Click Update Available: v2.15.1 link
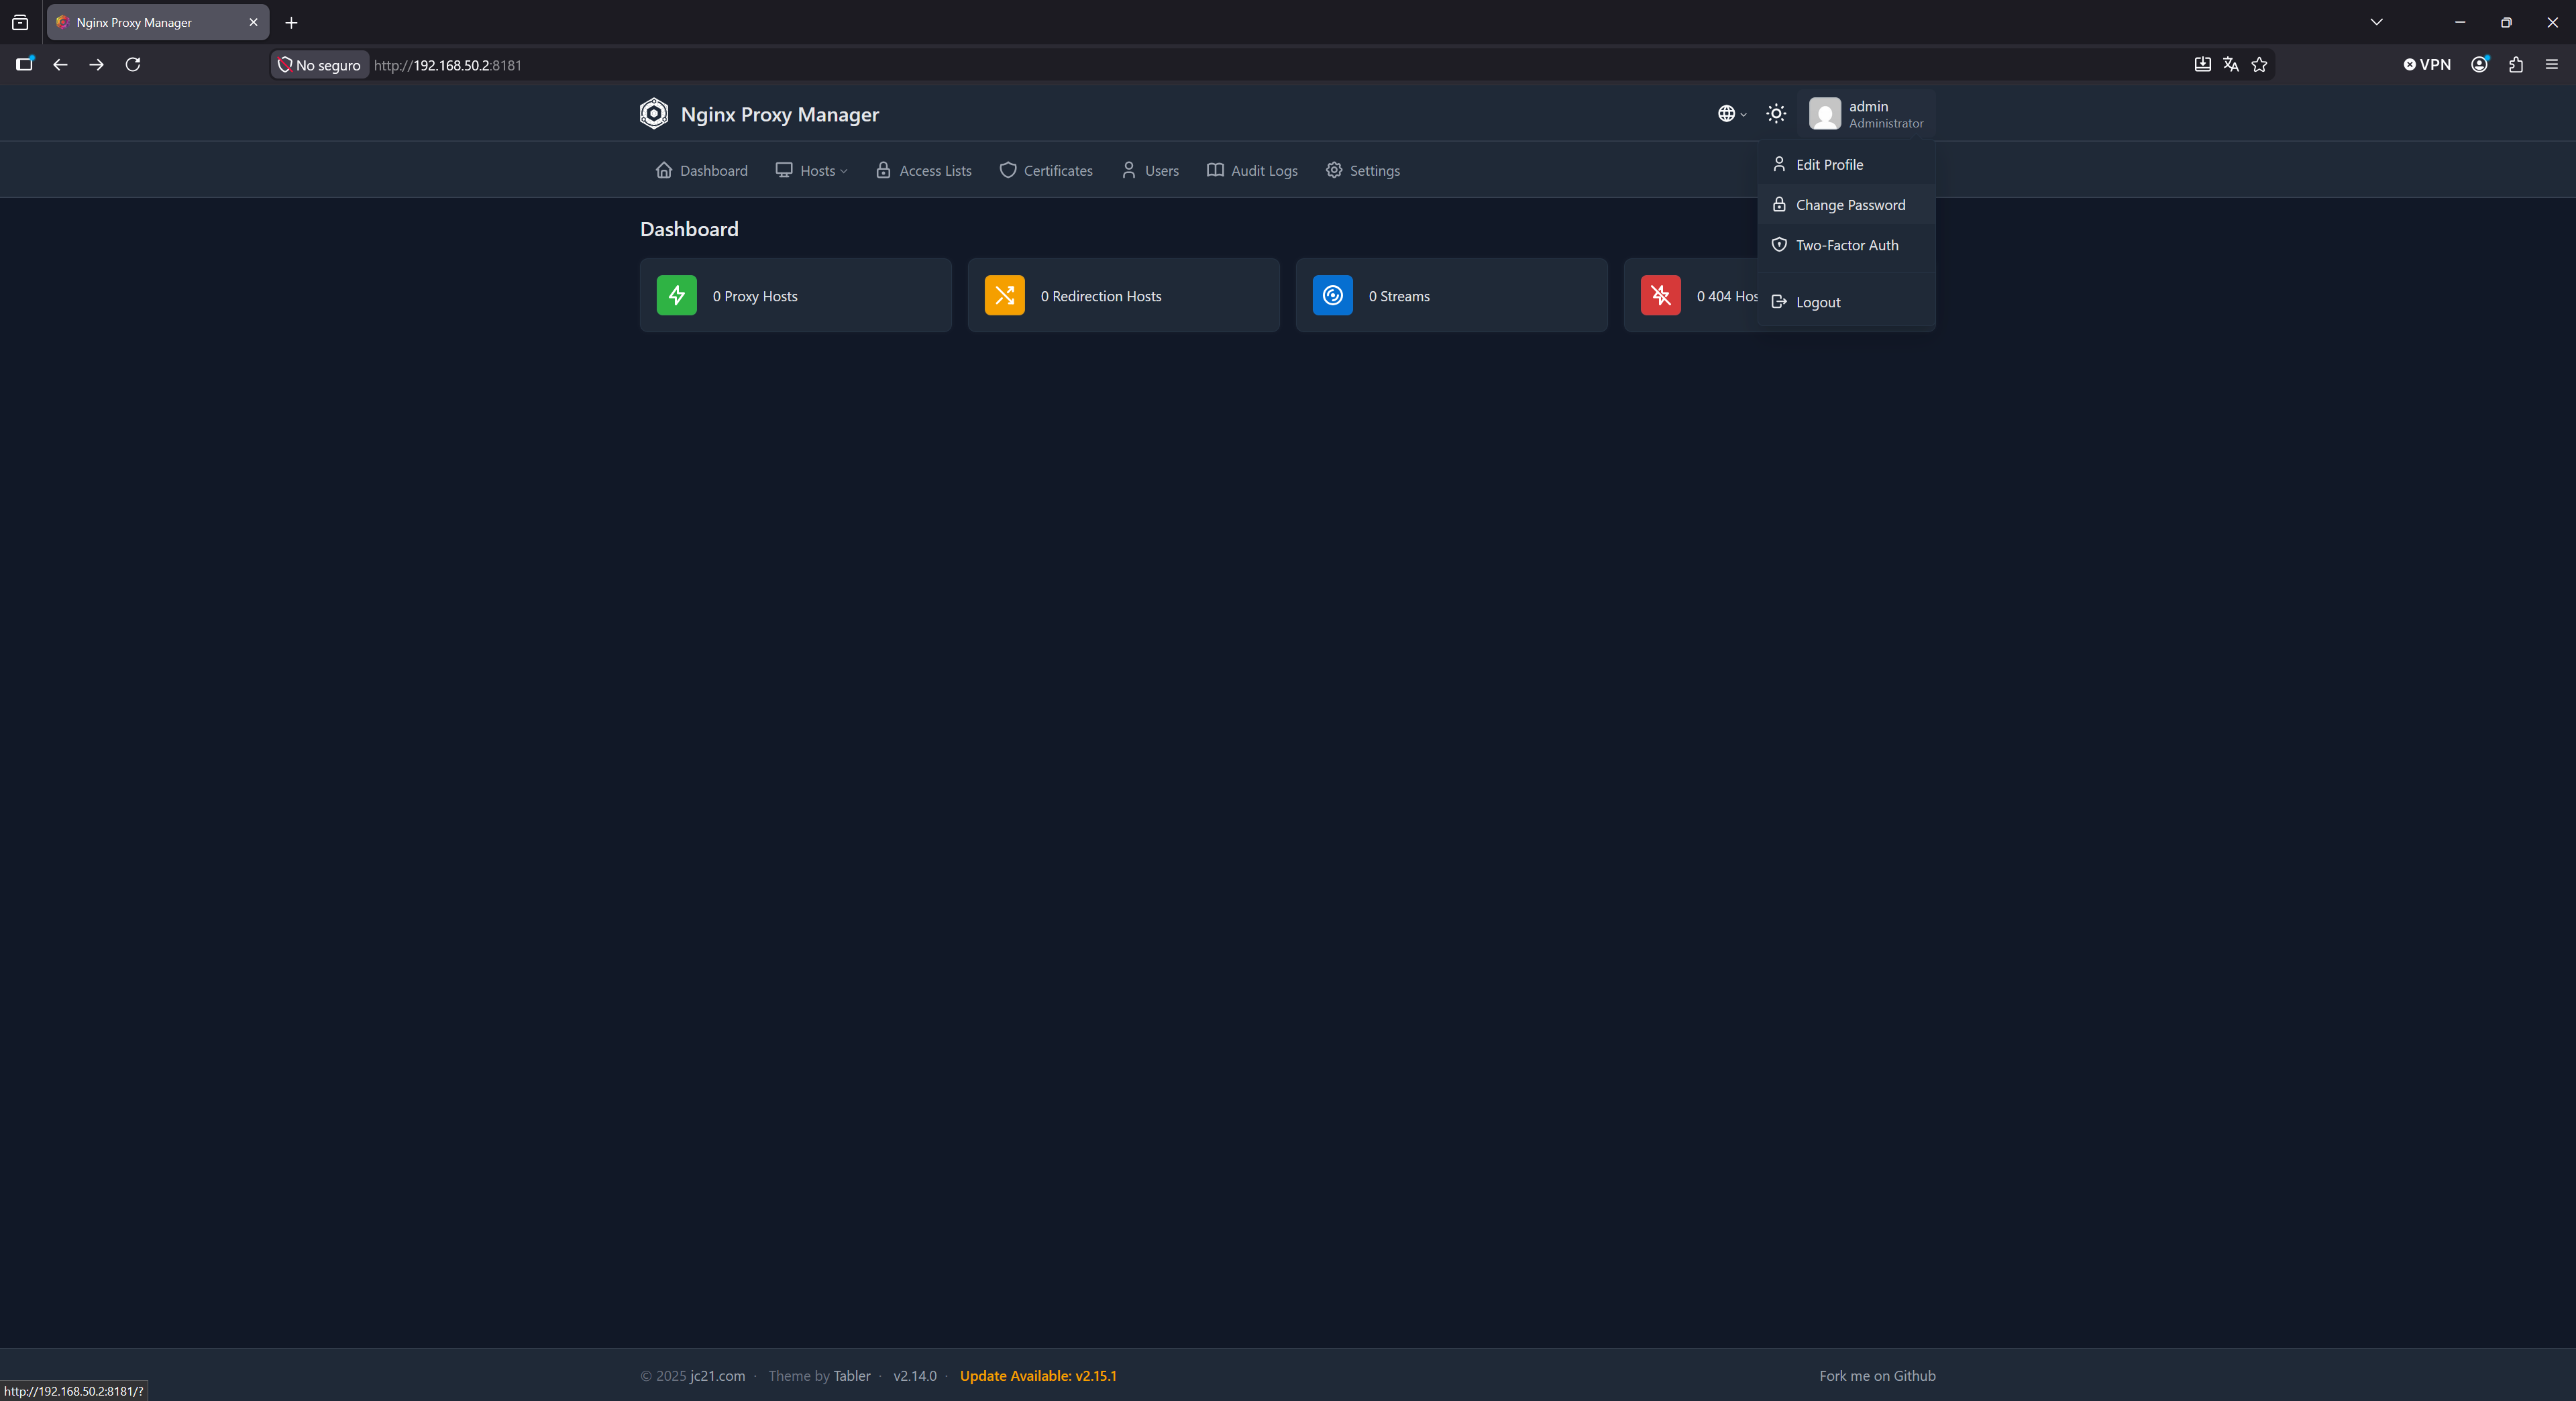Image resolution: width=2576 pixels, height=1401 pixels. 1038,1376
